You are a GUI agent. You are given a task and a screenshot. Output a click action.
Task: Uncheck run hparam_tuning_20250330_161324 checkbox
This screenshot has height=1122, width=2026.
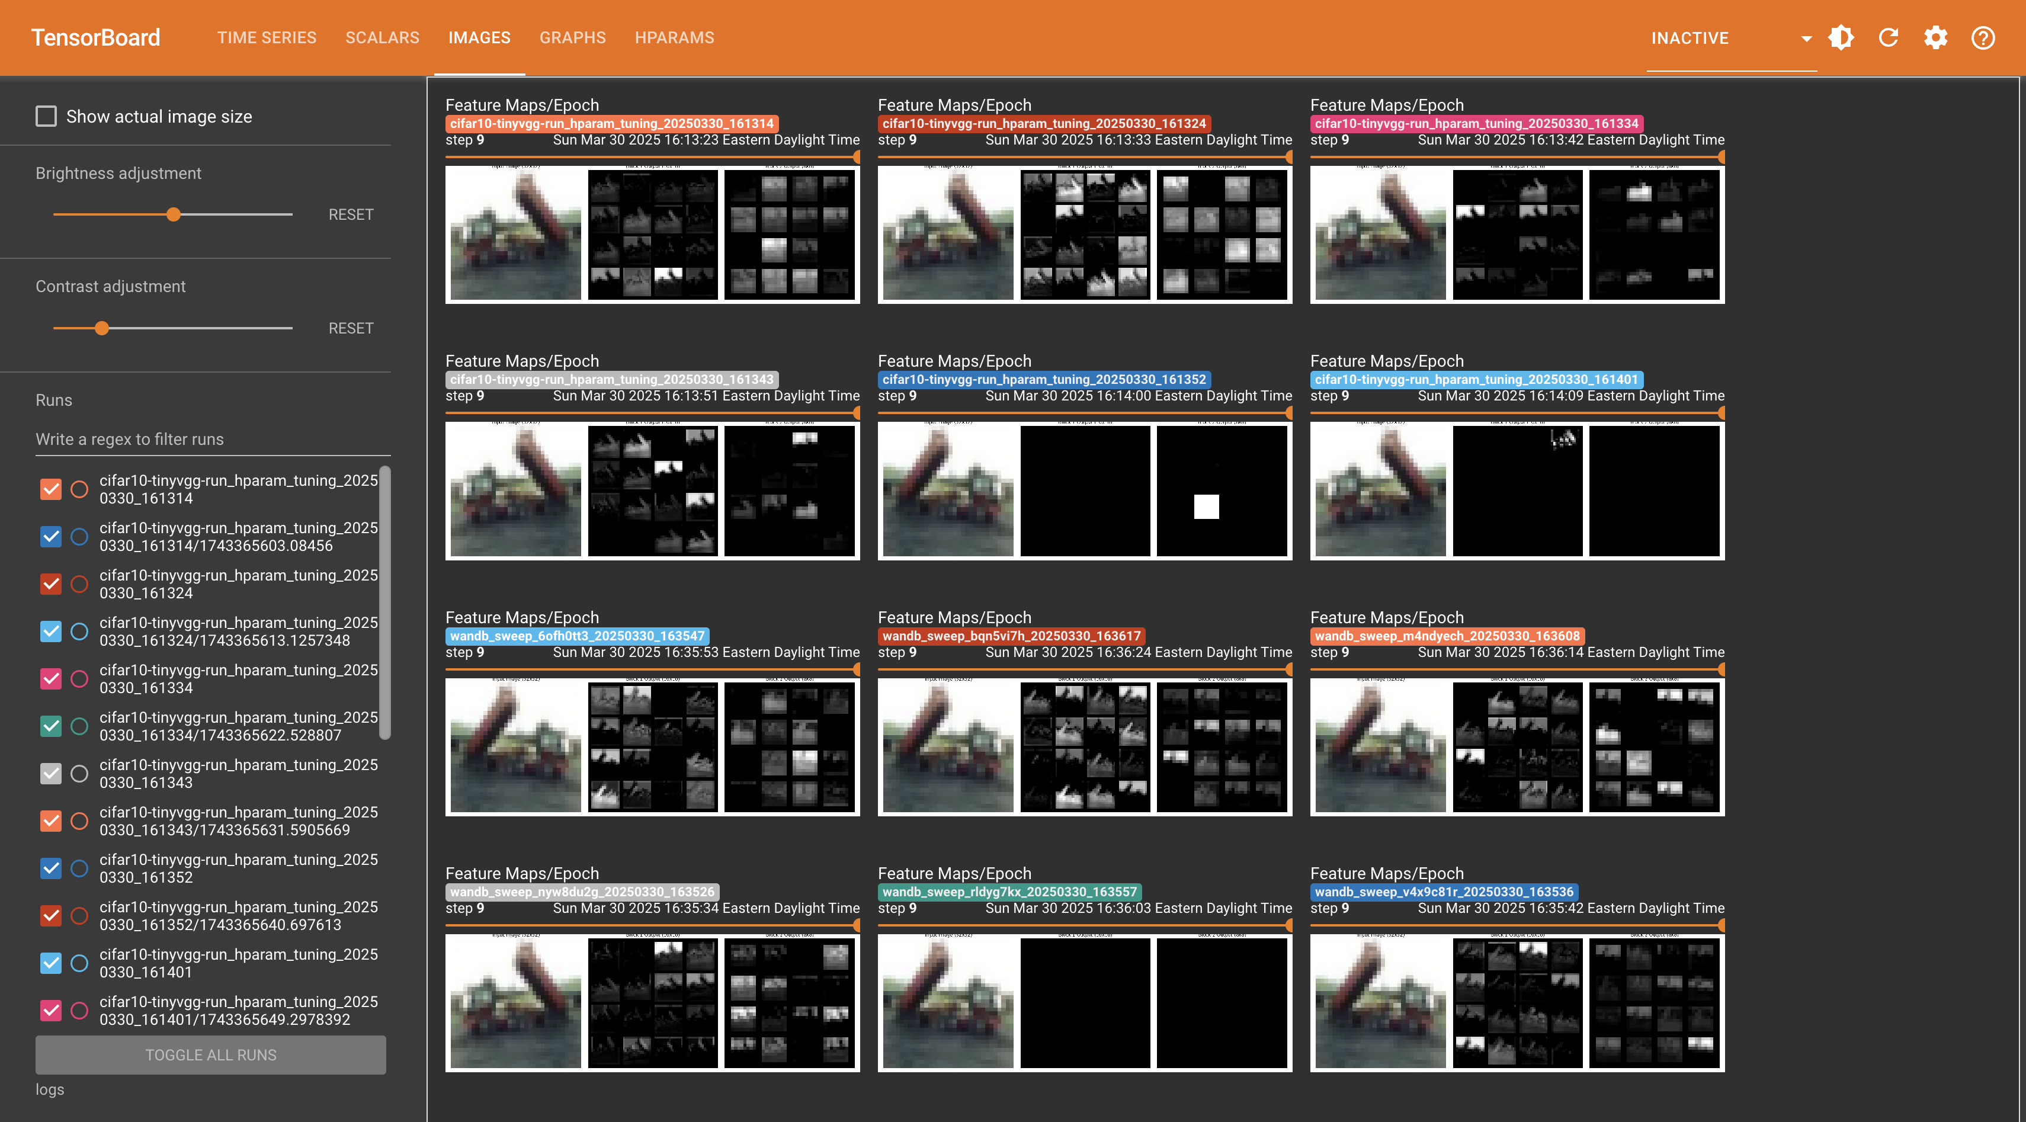point(51,584)
